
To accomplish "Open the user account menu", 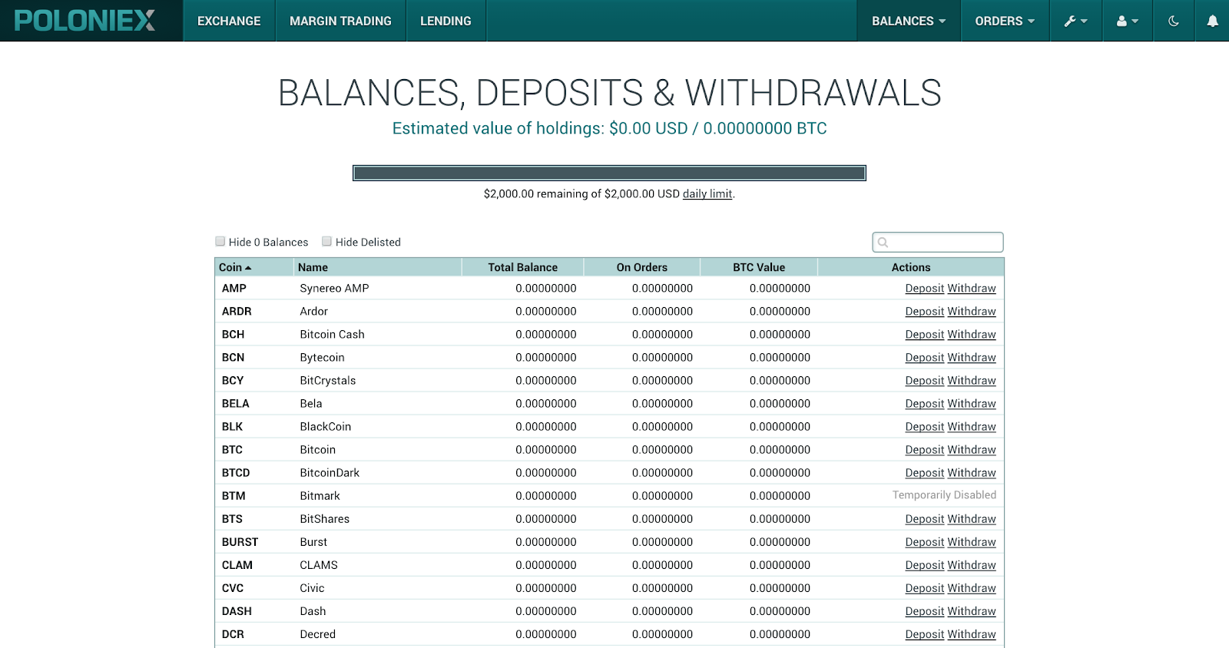I will pos(1128,21).
